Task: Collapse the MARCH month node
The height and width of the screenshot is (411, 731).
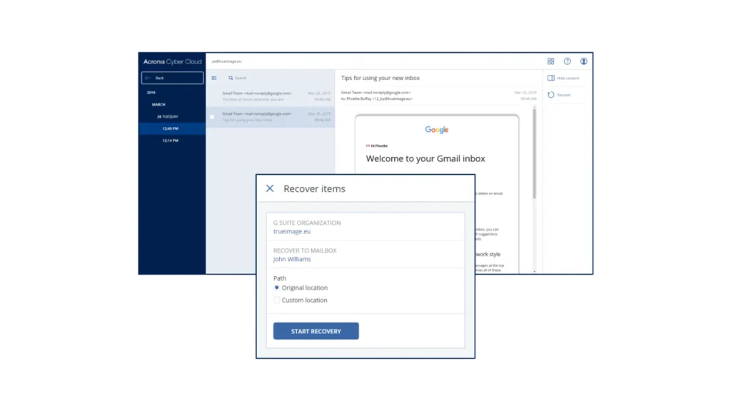Action: 158,104
